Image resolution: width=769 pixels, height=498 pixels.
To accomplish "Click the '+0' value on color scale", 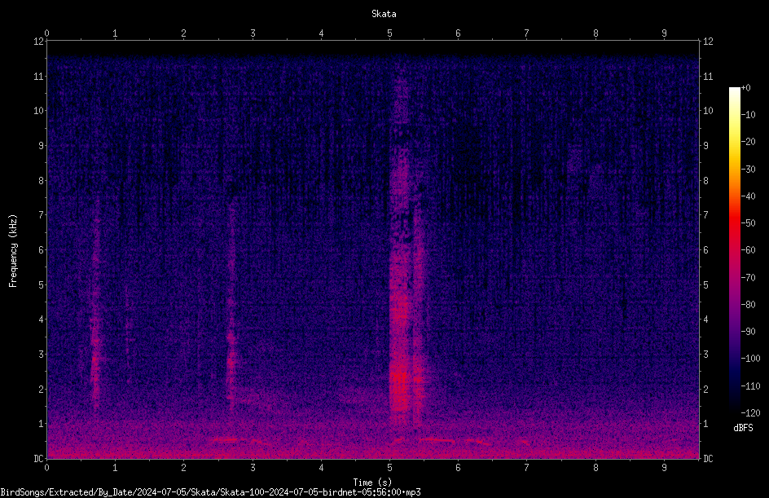I will click(x=745, y=88).
